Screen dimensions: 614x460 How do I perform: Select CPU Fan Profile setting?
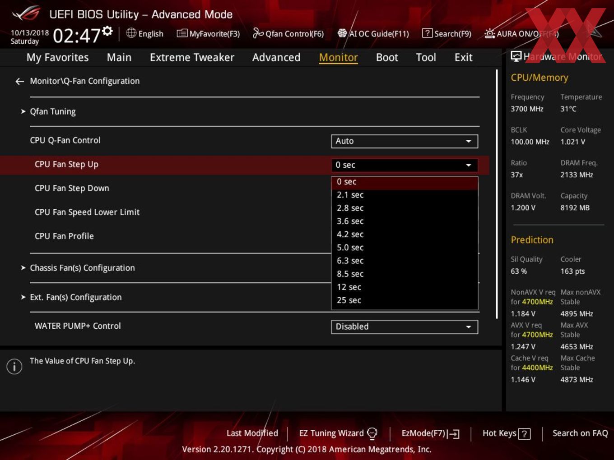(x=64, y=236)
